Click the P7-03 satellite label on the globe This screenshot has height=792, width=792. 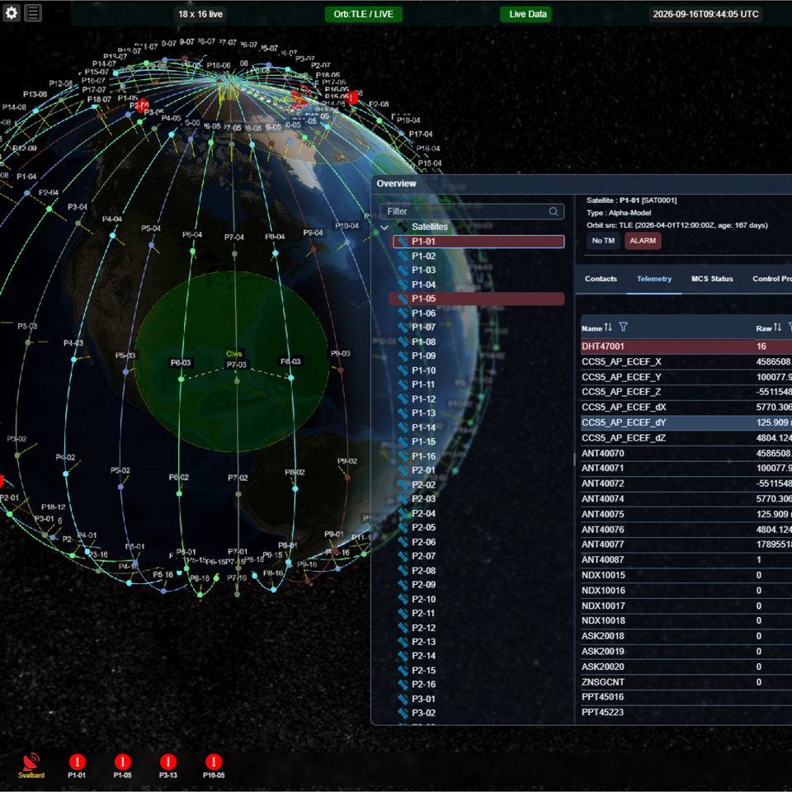tap(237, 365)
